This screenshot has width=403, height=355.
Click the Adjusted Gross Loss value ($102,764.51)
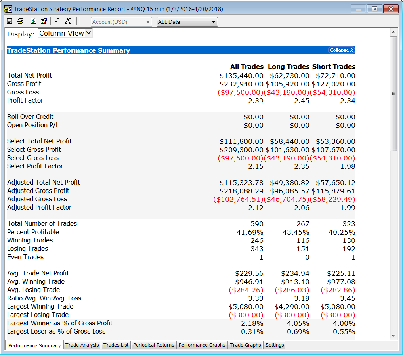tap(239, 199)
